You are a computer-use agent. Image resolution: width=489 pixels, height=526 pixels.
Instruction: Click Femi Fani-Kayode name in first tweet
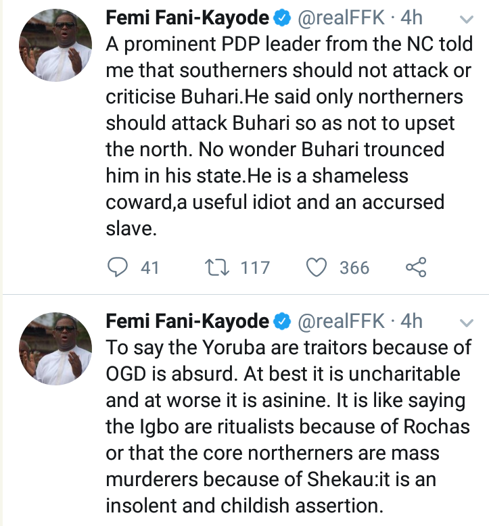click(x=188, y=18)
